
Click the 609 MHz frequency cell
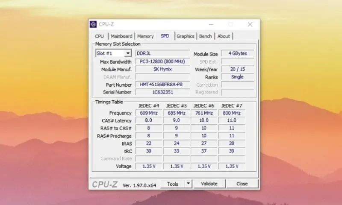148,113
